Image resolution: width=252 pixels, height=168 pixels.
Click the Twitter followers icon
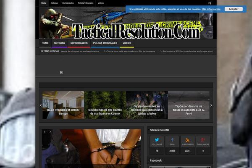[157, 140]
